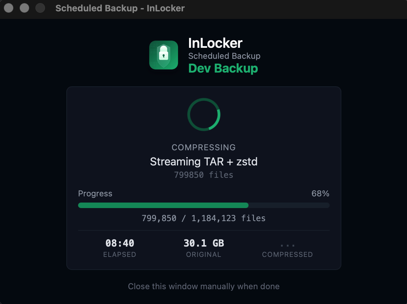Click the Scheduled Backup subtitle
This screenshot has width=407, height=304.
point(224,56)
